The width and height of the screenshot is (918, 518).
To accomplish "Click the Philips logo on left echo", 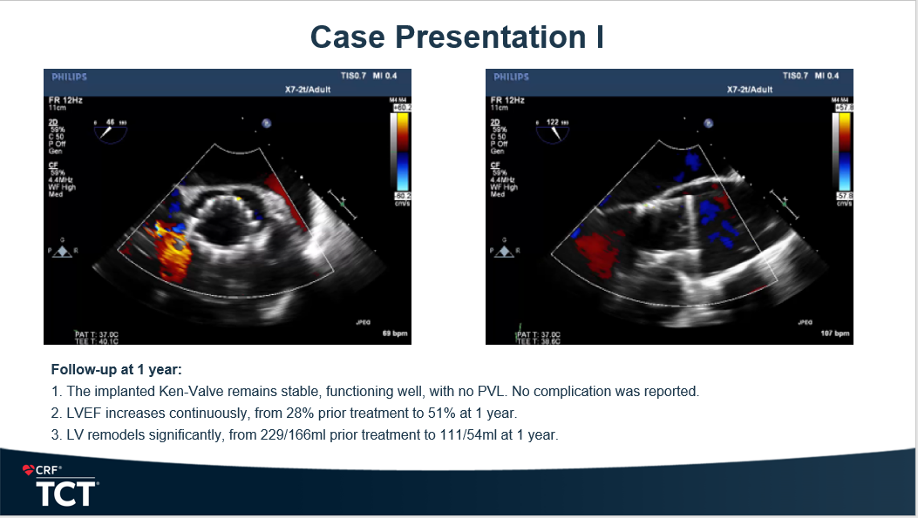I will (x=70, y=77).
